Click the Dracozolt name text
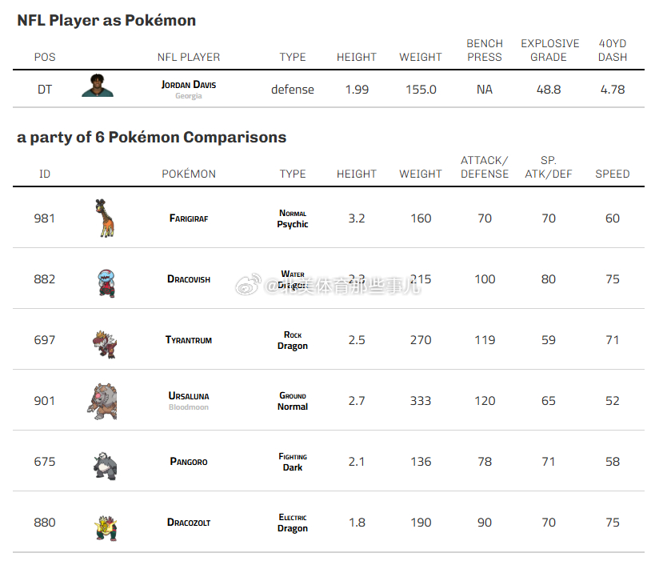This screenshot has height=569, width=659. [189, 523]
